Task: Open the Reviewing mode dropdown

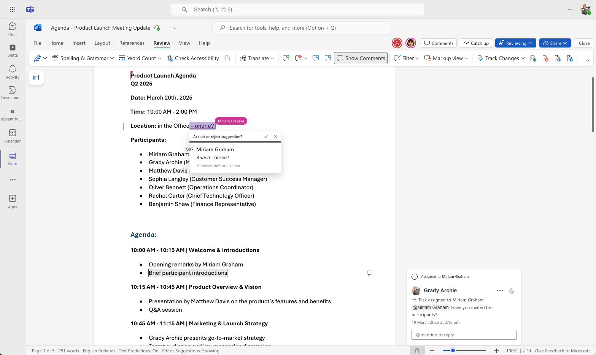Action: [x=516, y=43]
